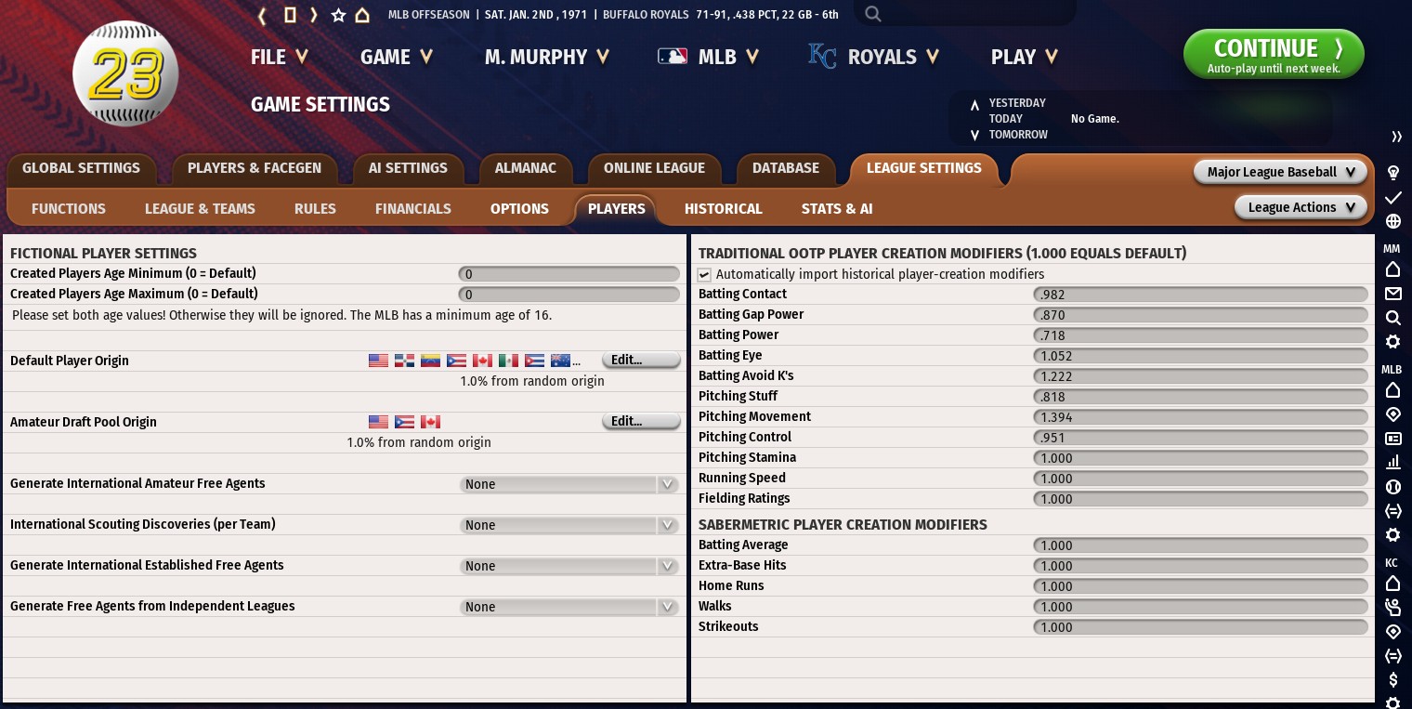
Task: Click the lightbulb icon in right sidebar
Action: pyautogui.click(x=1392, y=173)
